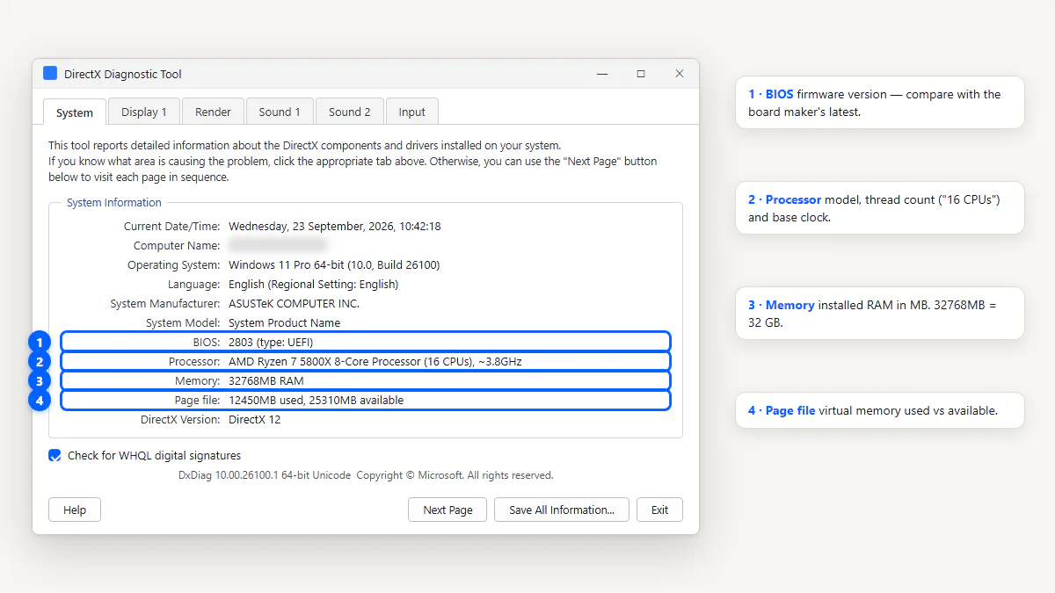1055x593 pixels.
Task: Click '12450MB used, 25310MB available' page file value
Action: click(x=316, y=400)
